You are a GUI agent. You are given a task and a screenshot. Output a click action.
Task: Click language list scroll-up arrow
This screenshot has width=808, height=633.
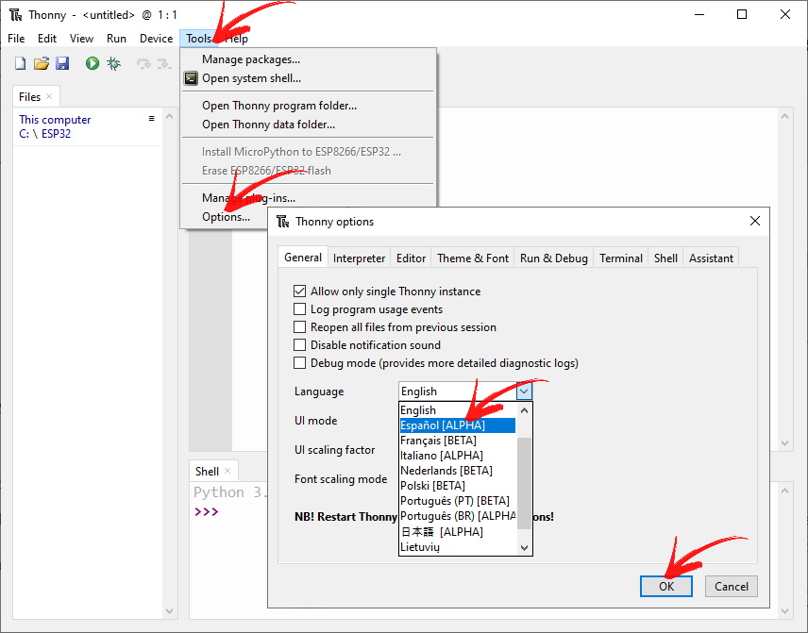coord(524,410)
